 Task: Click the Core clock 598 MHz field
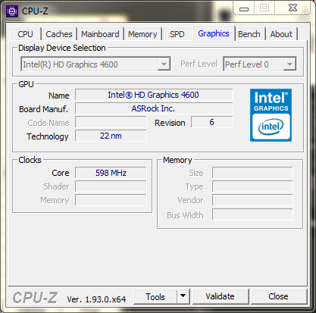tap(111, 173)
